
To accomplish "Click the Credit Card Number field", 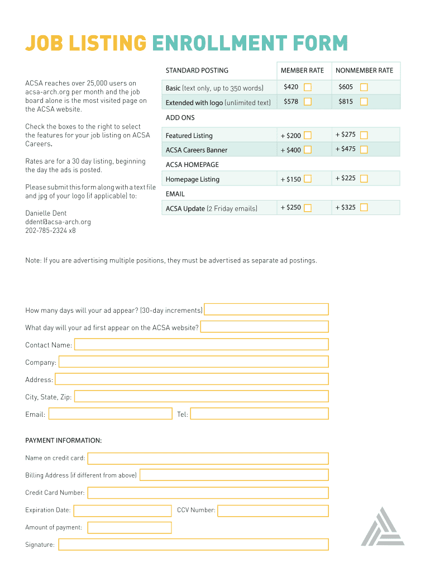I will (x=208, y=493).
